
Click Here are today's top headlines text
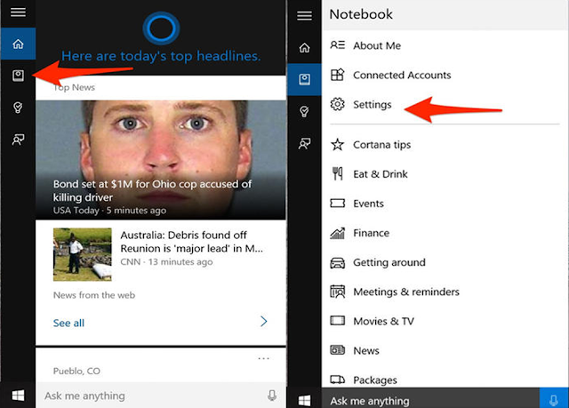(x=161, y=56)
